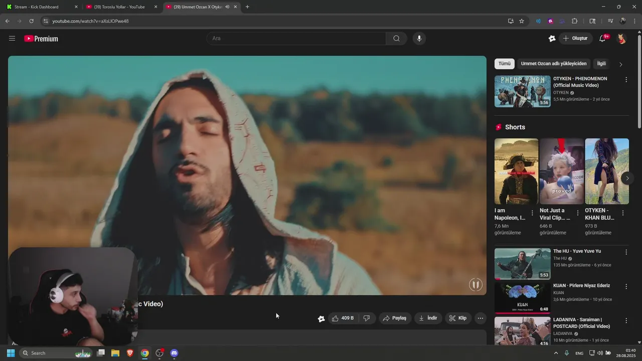Open the Not Just a Viral Clip short
The height and width of the screenshot is (361, 642).
(561, 171)
